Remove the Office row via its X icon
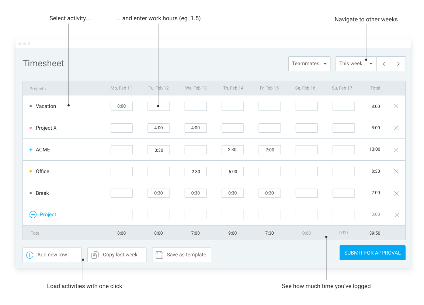424x305 pixels. pos(396,171)
